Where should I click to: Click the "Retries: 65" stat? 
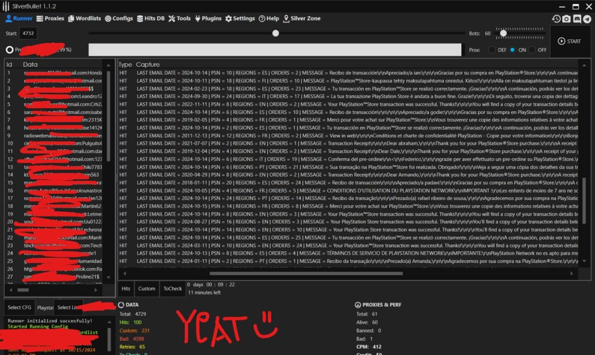click(132, 347)
